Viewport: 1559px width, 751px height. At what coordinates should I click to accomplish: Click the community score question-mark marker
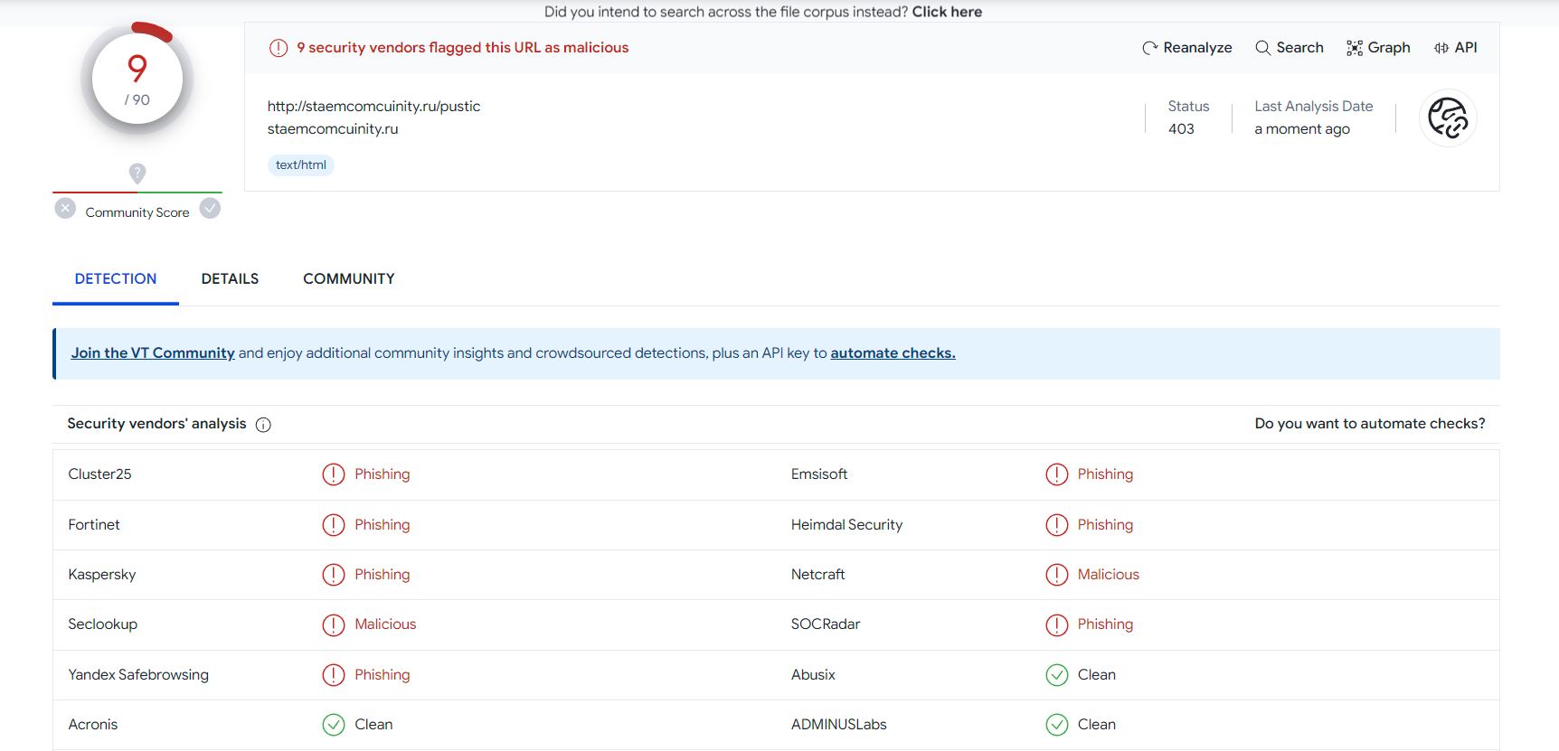137,173
